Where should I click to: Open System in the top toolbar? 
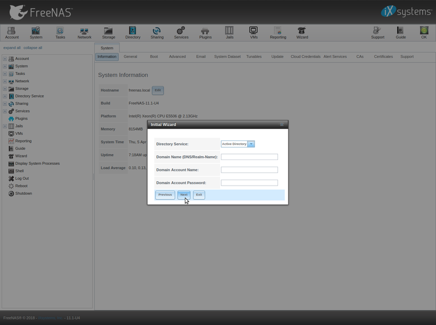pos(36,33)
